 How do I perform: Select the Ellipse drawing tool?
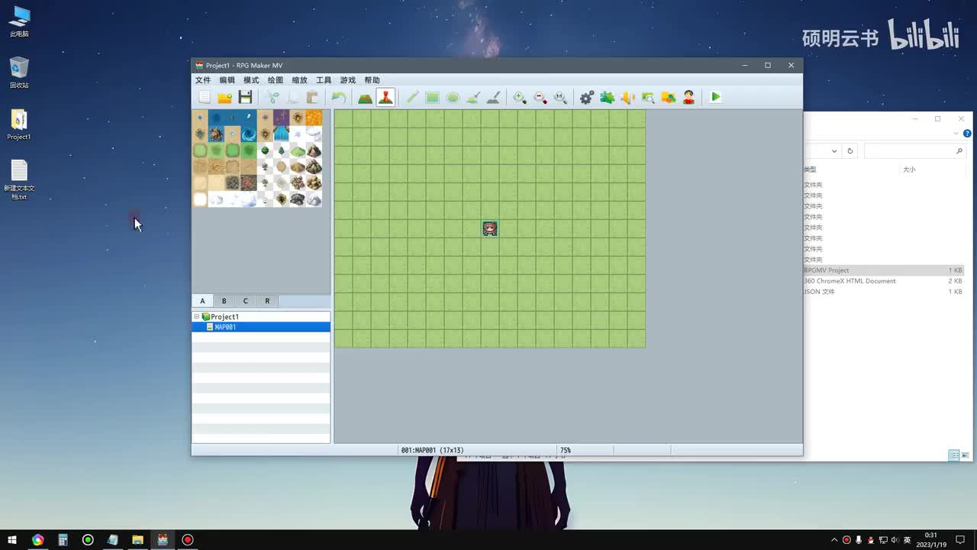click(x=453, y=97)
